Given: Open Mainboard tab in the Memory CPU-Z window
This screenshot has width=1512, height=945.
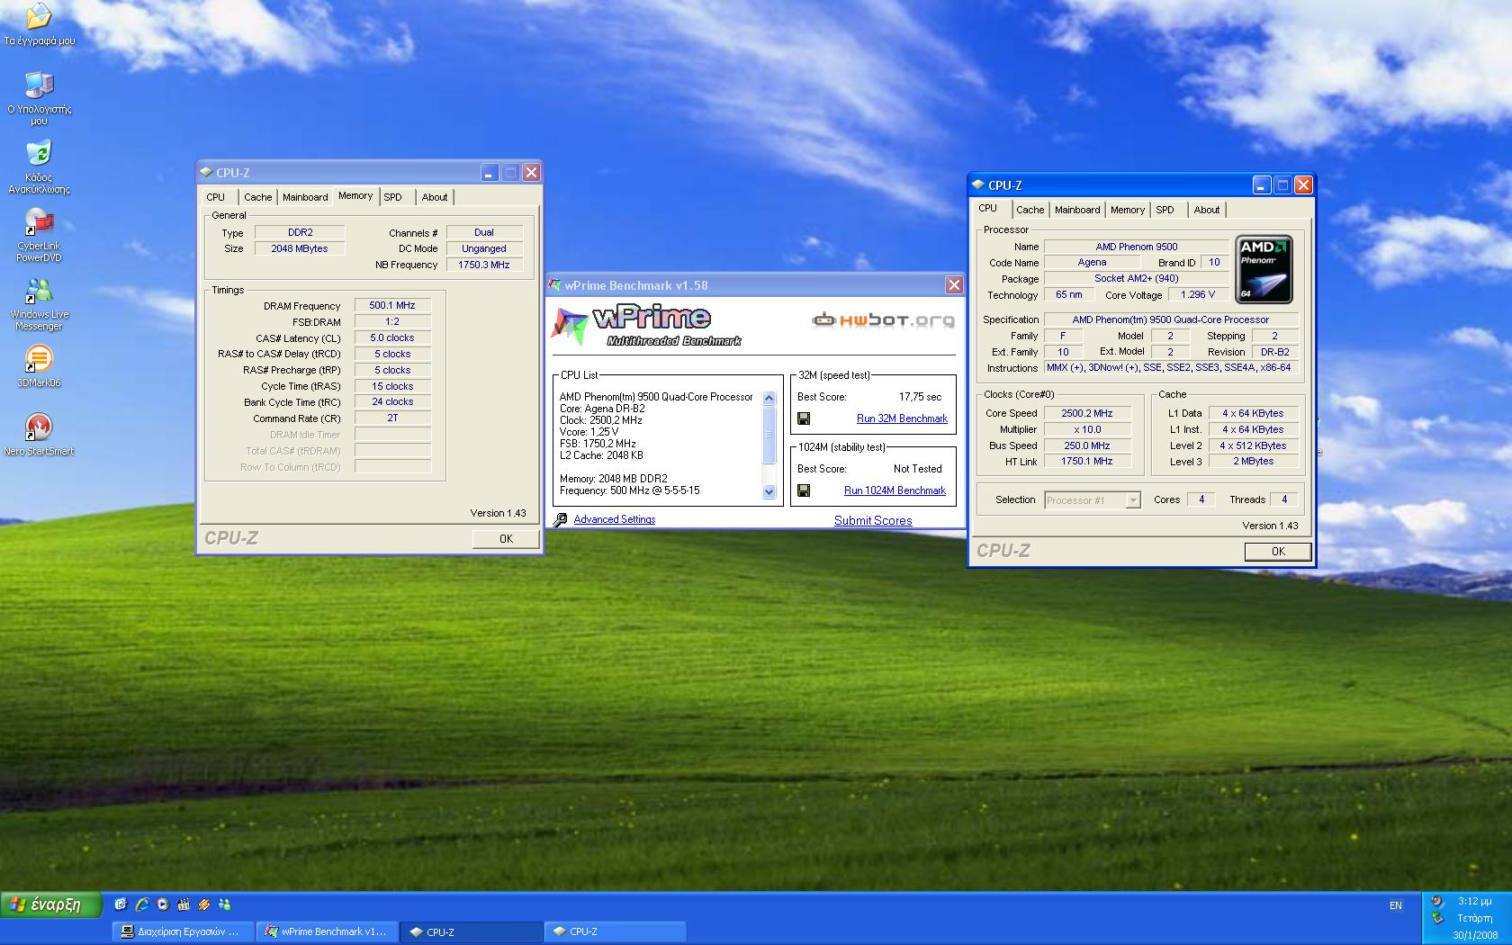Looking at the screenshot, I should [x=305, y=197].
